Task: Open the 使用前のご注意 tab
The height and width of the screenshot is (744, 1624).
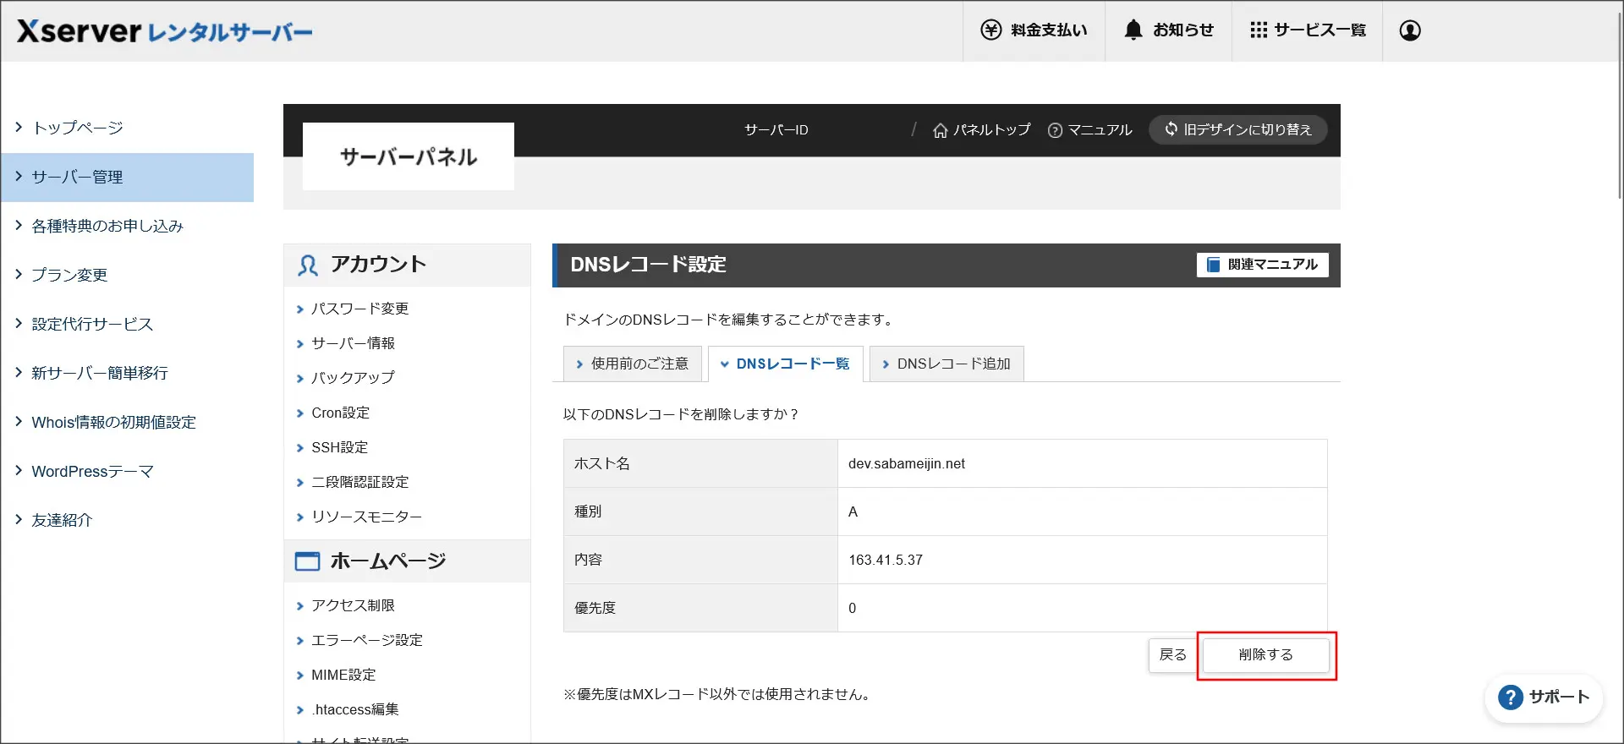Action: pos(632,364)
